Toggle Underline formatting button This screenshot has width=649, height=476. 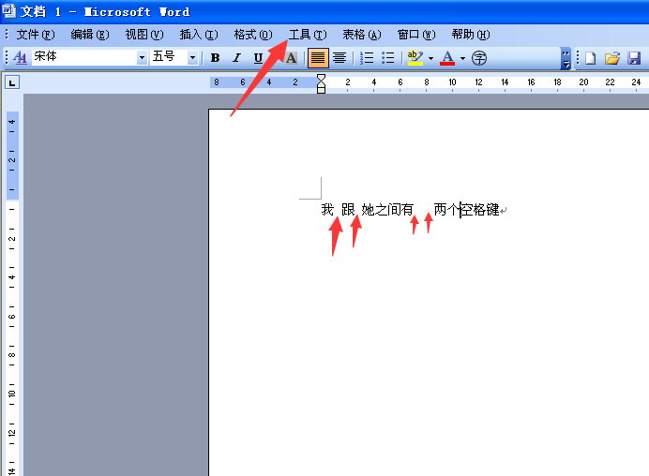[258, 58]
